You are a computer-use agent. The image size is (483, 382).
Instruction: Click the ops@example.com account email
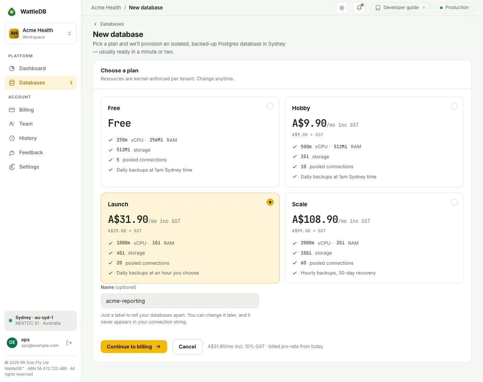pyautogui.click(x=40, y=345)
